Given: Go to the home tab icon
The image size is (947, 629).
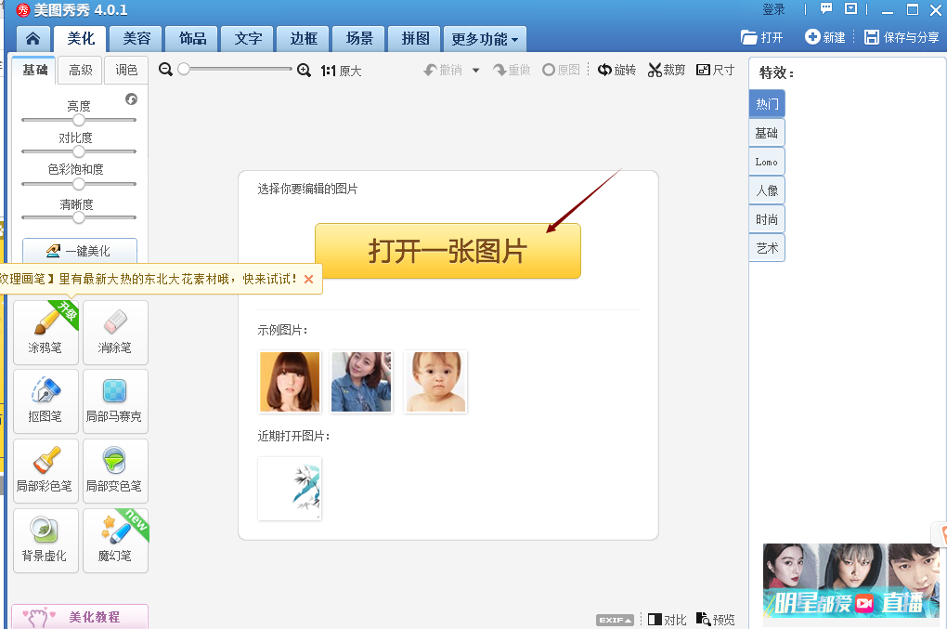Looking at the screenshot, I should point(33,39).
